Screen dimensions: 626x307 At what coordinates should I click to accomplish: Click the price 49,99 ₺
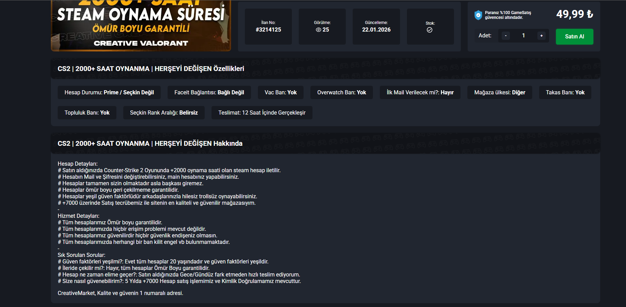coord(575,14)
